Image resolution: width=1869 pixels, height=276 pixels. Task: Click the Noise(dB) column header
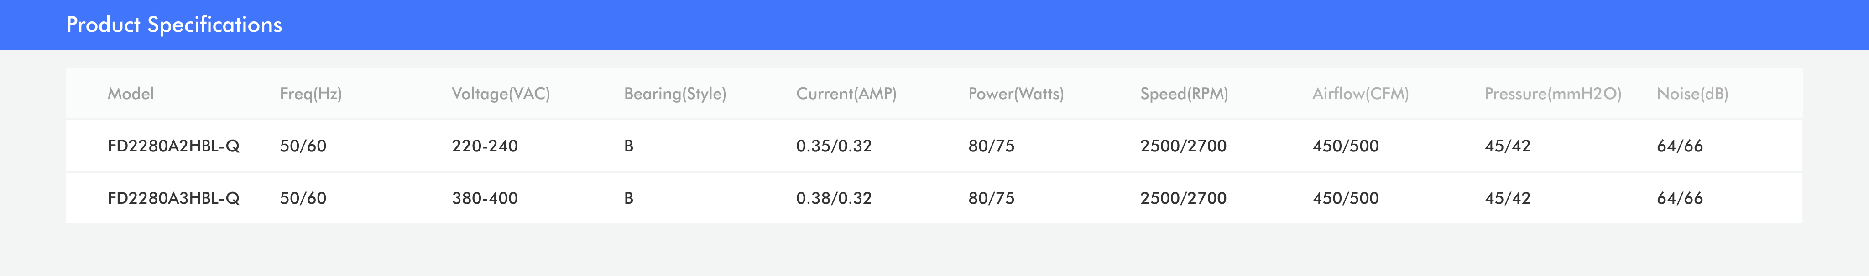[1692, 94]
